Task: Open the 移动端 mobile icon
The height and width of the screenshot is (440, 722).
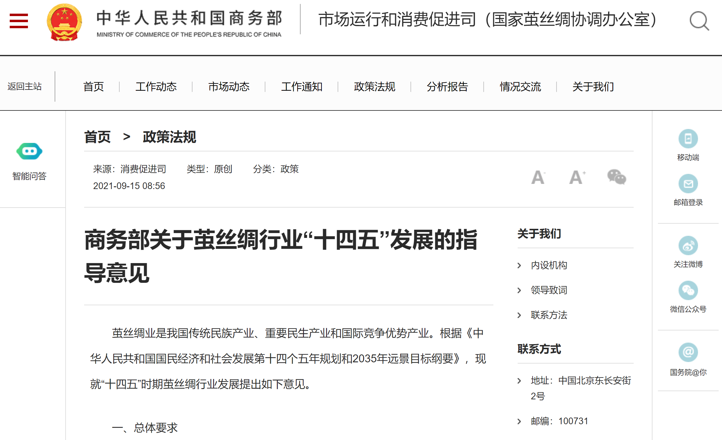Action: [x=688, y=139]
